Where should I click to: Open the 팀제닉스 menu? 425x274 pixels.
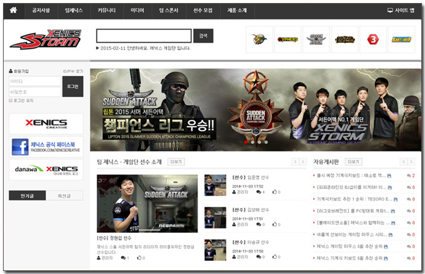74,10
